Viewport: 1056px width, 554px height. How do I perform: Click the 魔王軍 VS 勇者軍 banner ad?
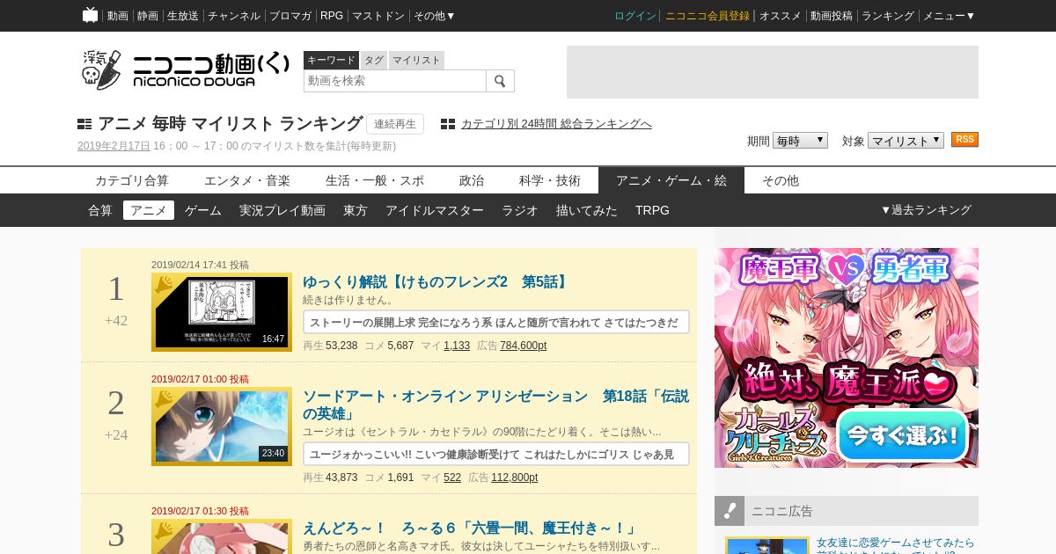coord(847,358)
